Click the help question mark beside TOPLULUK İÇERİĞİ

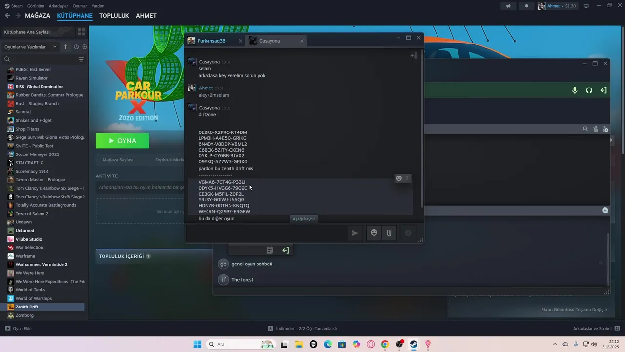[148, 256]
